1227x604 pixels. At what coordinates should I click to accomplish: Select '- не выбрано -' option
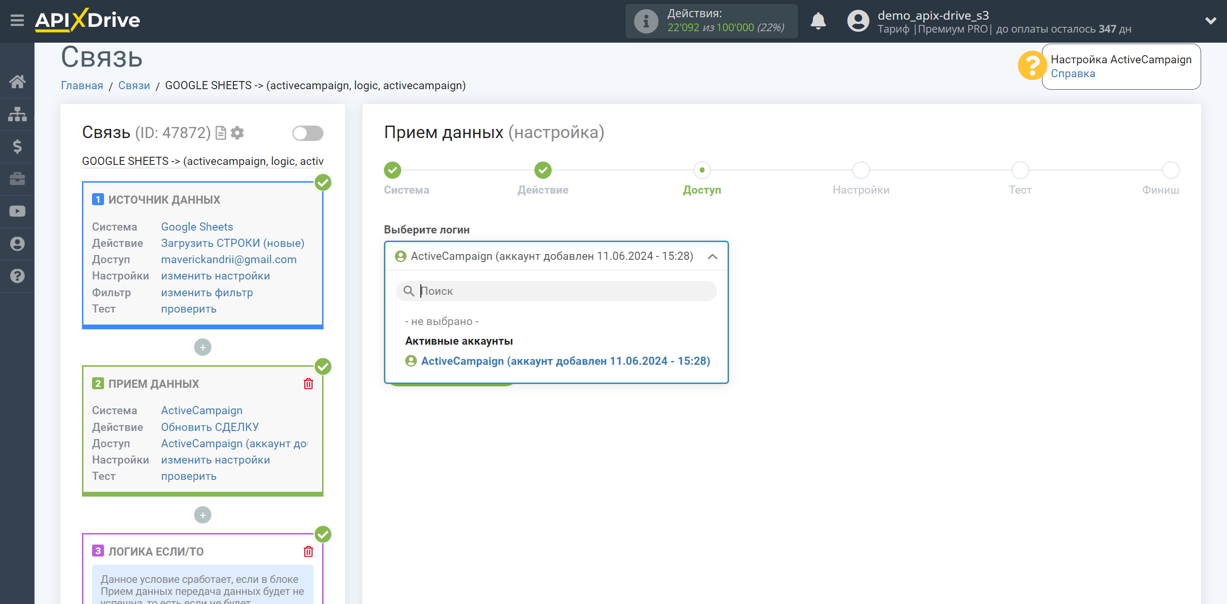tap(442, 321)
